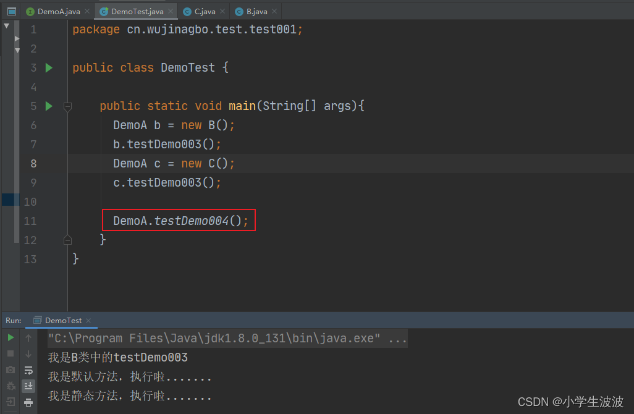Toggle scroll to end in Run console
Image resolution: width=634 pixels, height=414 pixels.
click(28, 386)
